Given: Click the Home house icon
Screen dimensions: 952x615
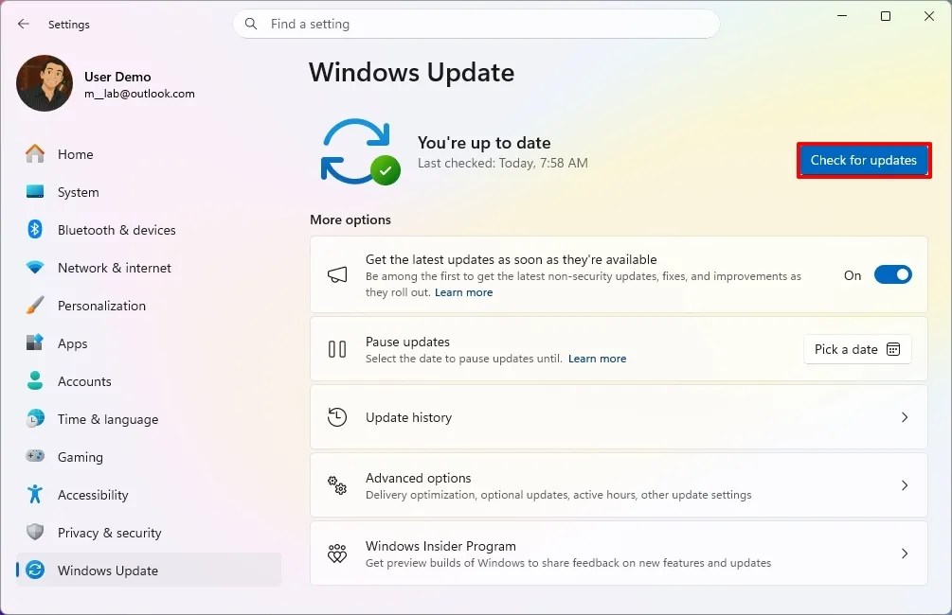Looking at the screenshot, I should pos(35,153).
